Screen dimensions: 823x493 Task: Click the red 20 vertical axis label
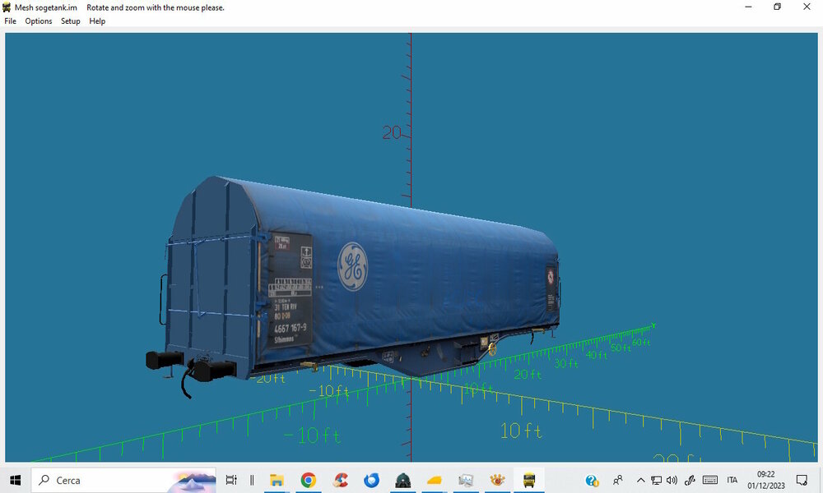coord(392,132)
